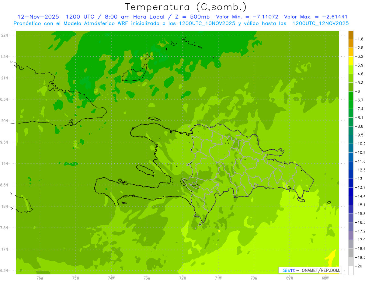The image size is (365, 282).
Task: Click the '76W' longitude label
Action: (40, 278)
